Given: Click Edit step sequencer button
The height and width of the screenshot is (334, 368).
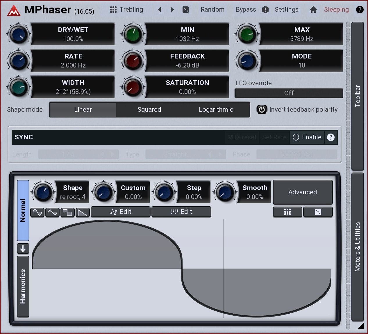Looking at the screenshot, I should click(x=181, y=212).
